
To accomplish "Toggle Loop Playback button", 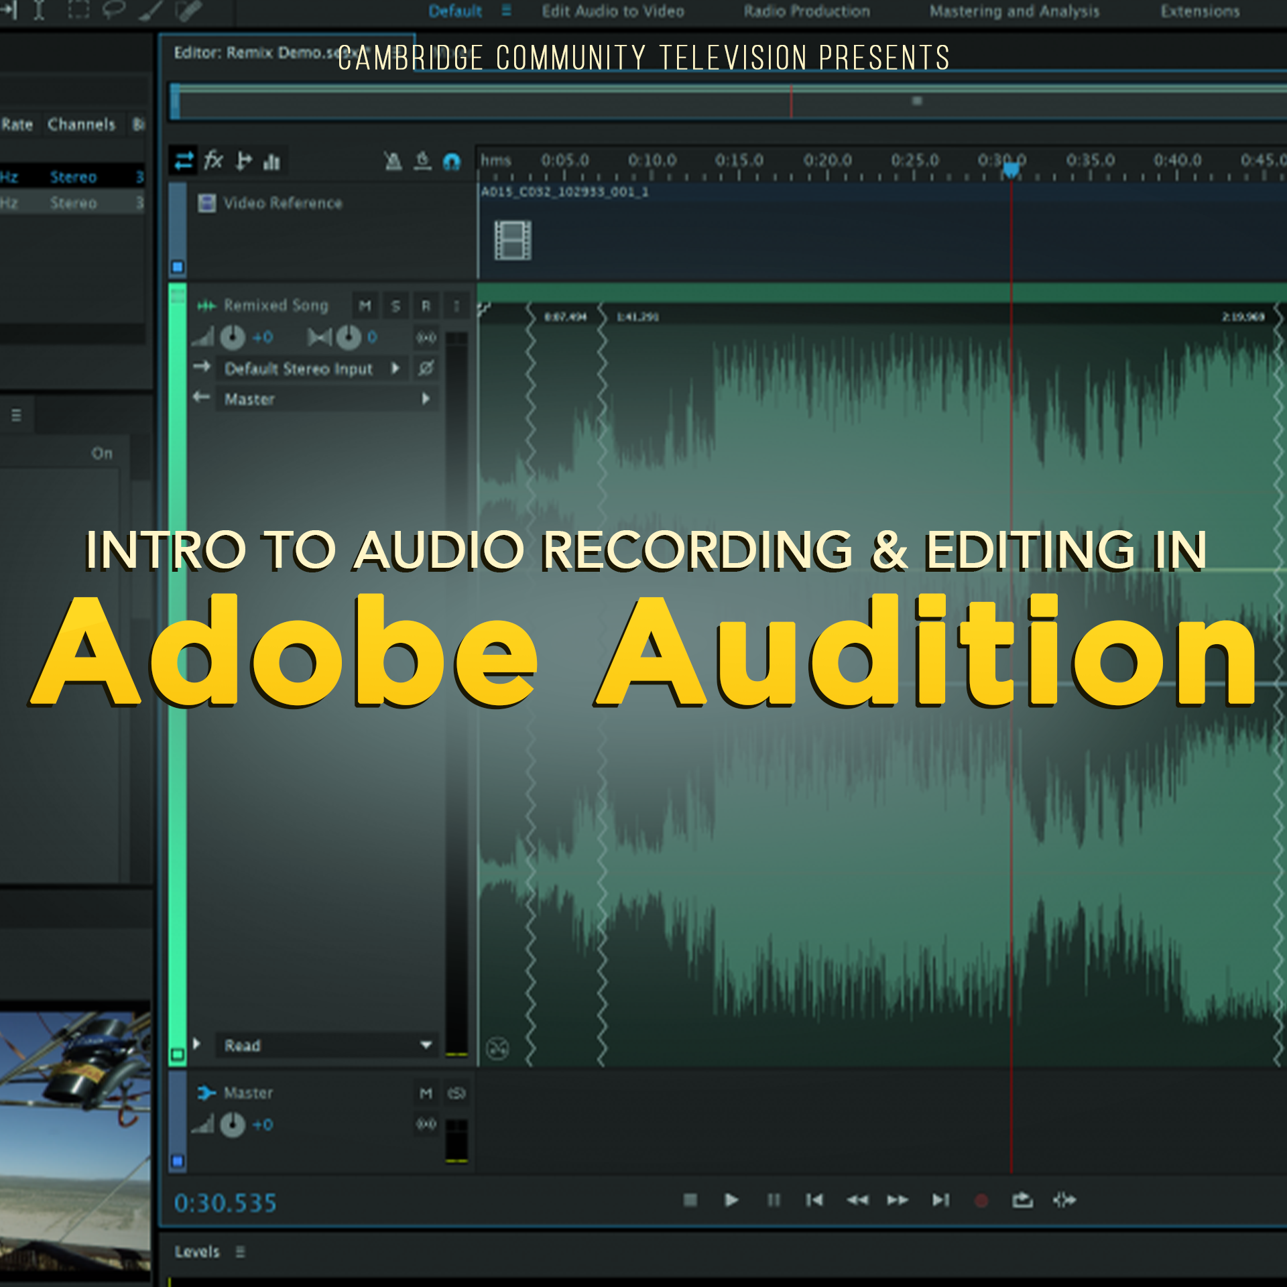I will pos(1022,1199).
